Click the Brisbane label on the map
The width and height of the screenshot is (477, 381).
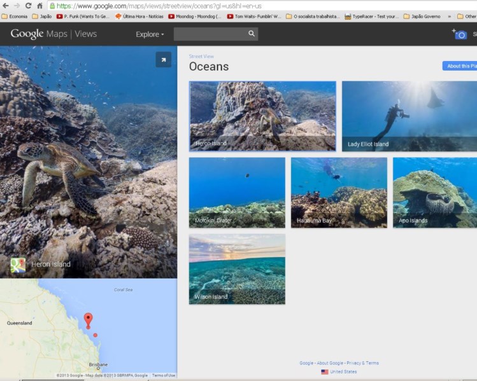(x=98, y=364)
